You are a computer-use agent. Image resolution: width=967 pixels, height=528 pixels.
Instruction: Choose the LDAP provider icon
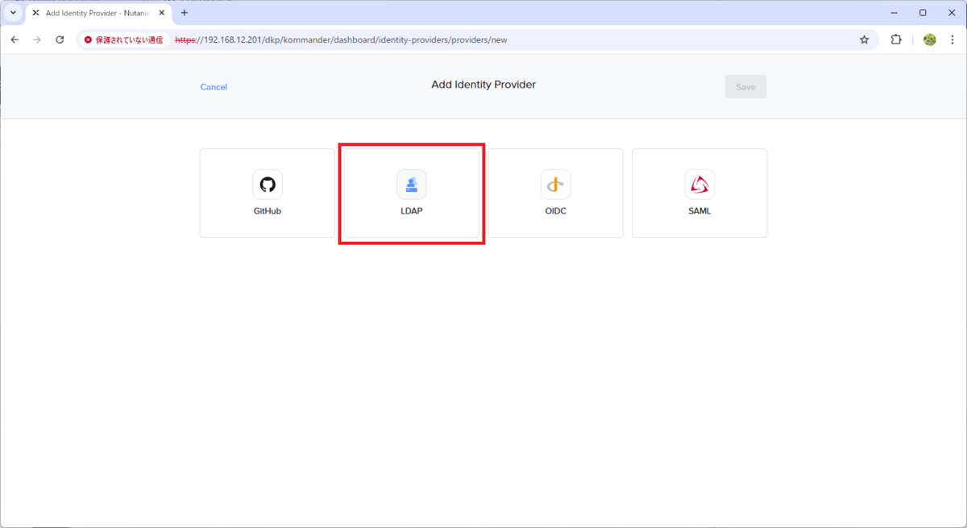pyautogui.click(x=412, y=185)
